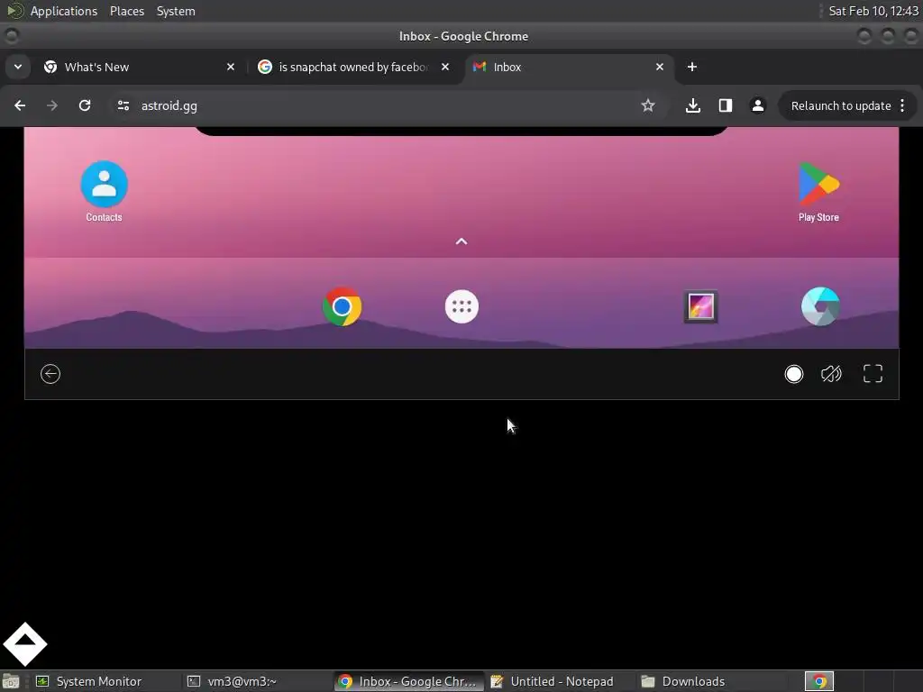Launch the Play Store app
This screenshot has width=923, height=692.
click(818, 192)
